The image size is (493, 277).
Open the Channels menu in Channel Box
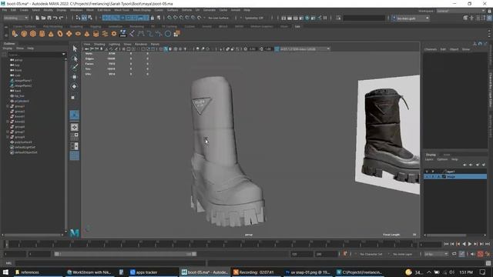tap(431, 49)
